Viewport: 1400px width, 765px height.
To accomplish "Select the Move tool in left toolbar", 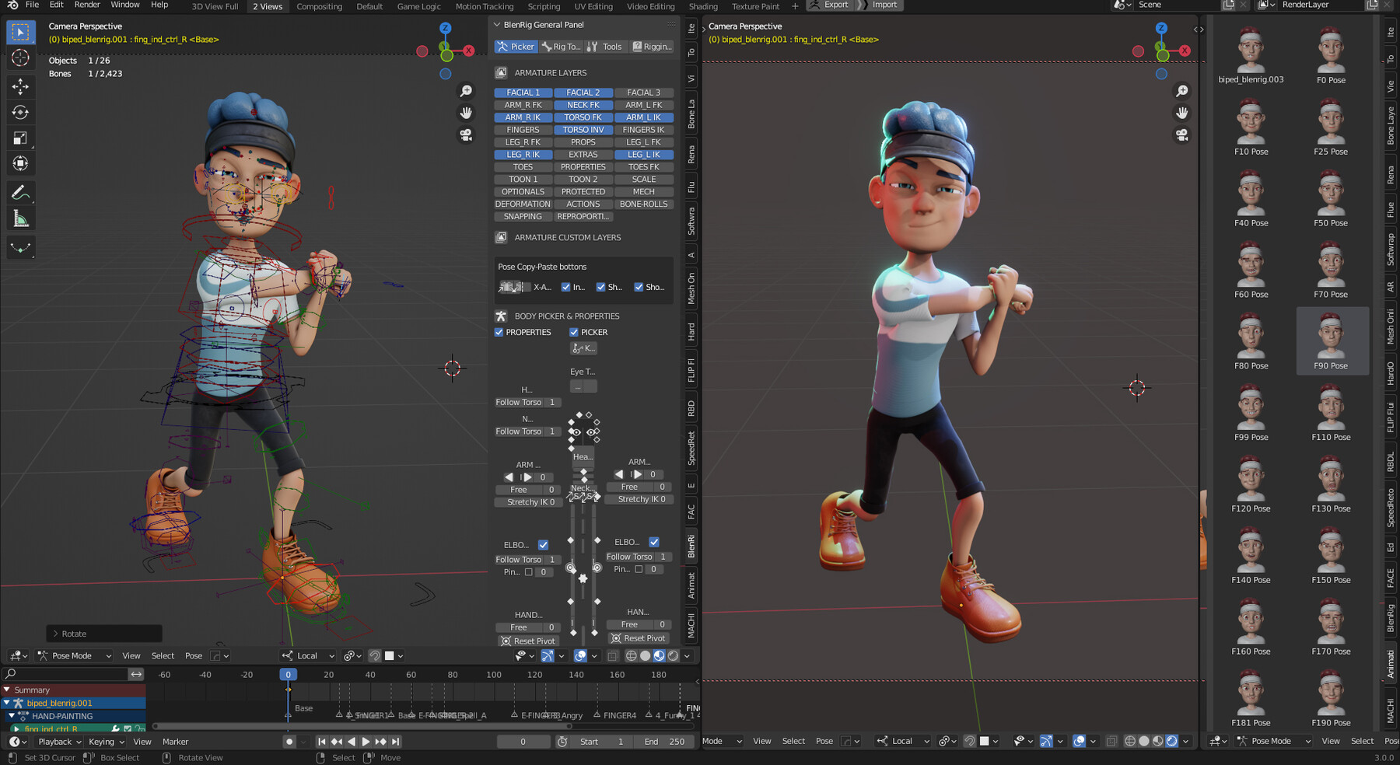I will tap(21, 86).
